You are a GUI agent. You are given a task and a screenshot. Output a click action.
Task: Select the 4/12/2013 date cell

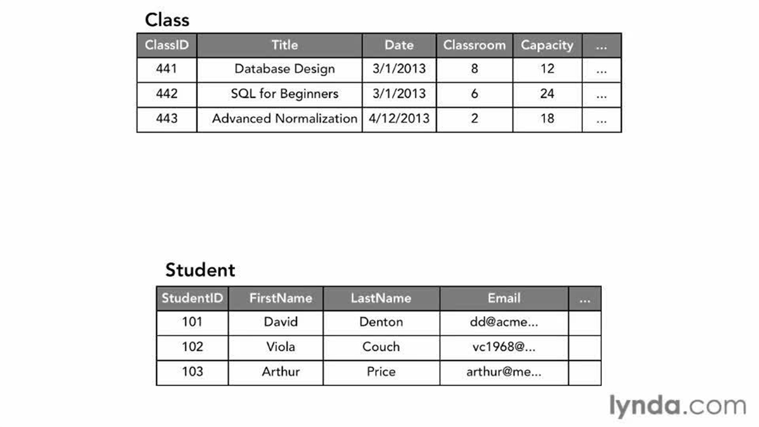pyautogui.click(x=399, y=119)
